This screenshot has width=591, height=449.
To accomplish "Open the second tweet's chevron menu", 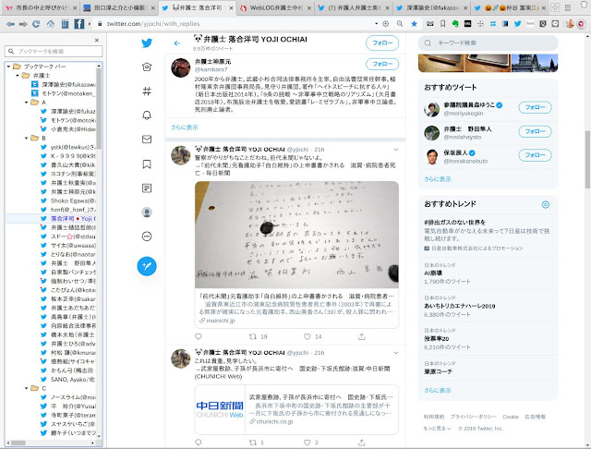I will point(396,353).
